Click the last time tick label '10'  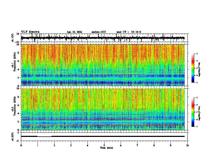[x=187, y=145]
